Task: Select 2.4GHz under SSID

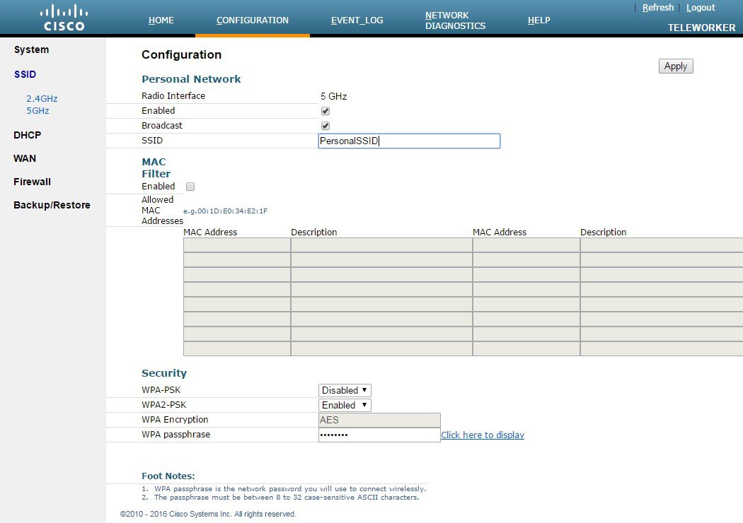Action: [x=41, y=98]
